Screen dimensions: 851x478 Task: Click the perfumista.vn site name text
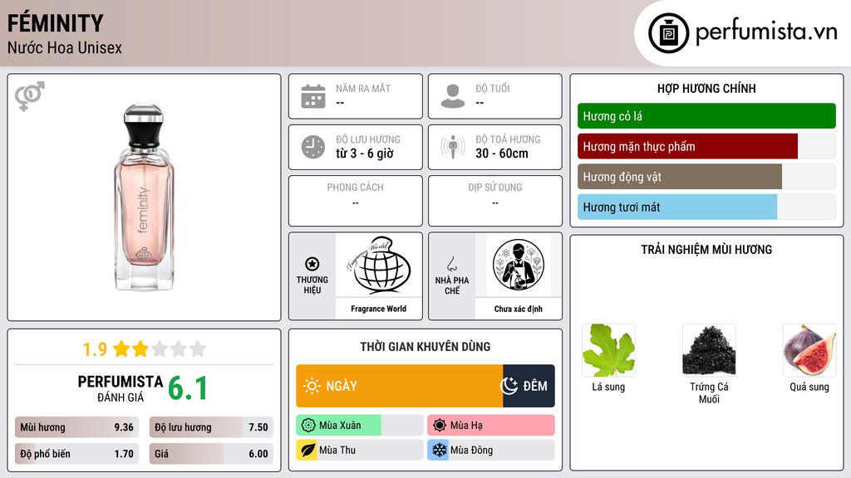coord(766,32)
